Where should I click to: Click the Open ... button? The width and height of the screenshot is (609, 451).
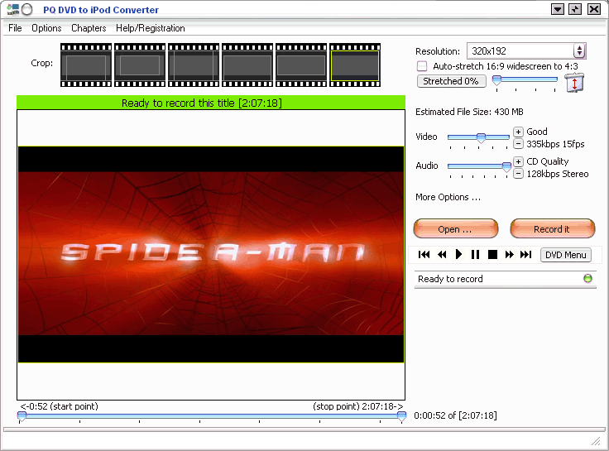pos(455,229)
